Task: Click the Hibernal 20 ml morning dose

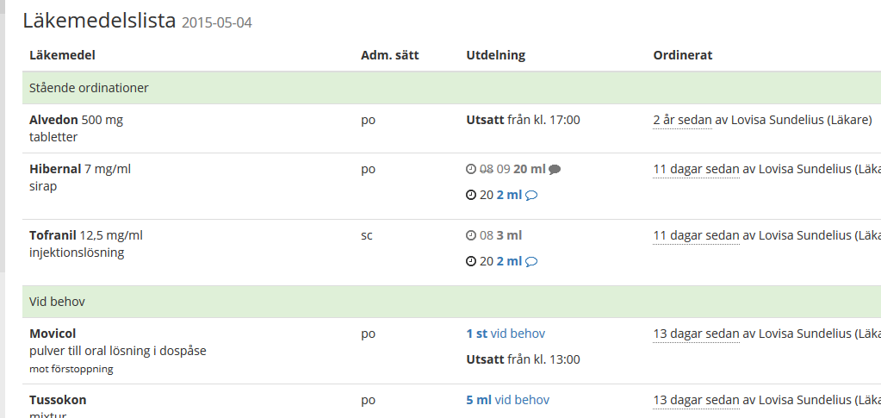Action: pyautogui.click(x=530, y=169)
